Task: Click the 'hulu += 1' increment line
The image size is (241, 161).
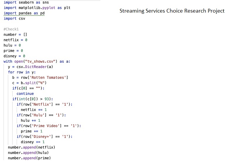Action: coord(30,120)
